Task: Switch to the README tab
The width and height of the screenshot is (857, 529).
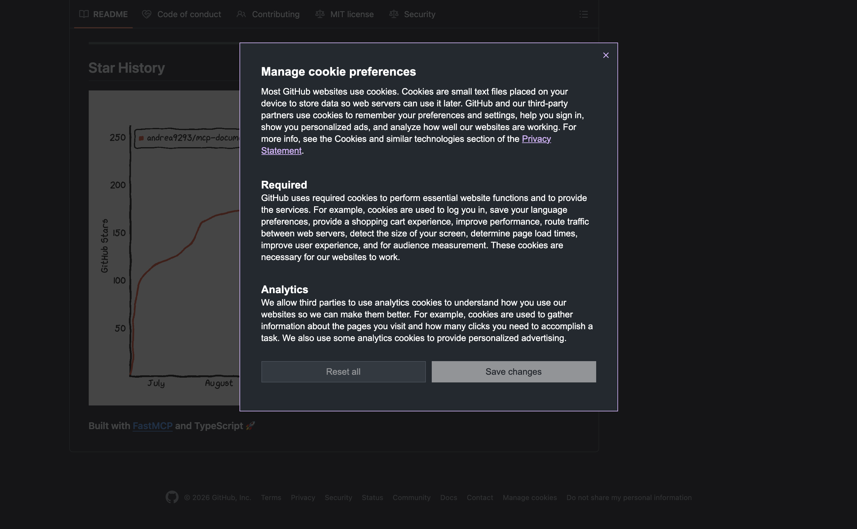Action: click(104, 14)
